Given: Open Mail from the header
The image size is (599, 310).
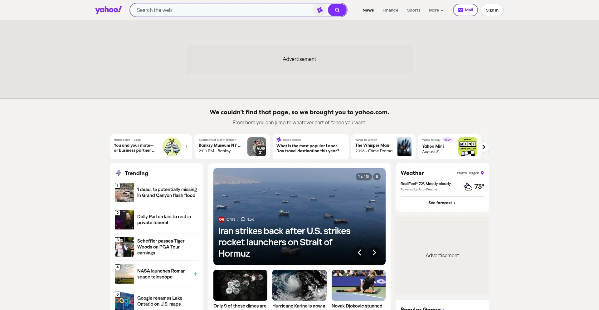Looking at the screenshot, I should (465, 10).
